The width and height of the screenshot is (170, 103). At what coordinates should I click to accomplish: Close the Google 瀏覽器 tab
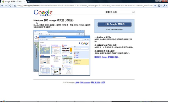tap(25, 2)
